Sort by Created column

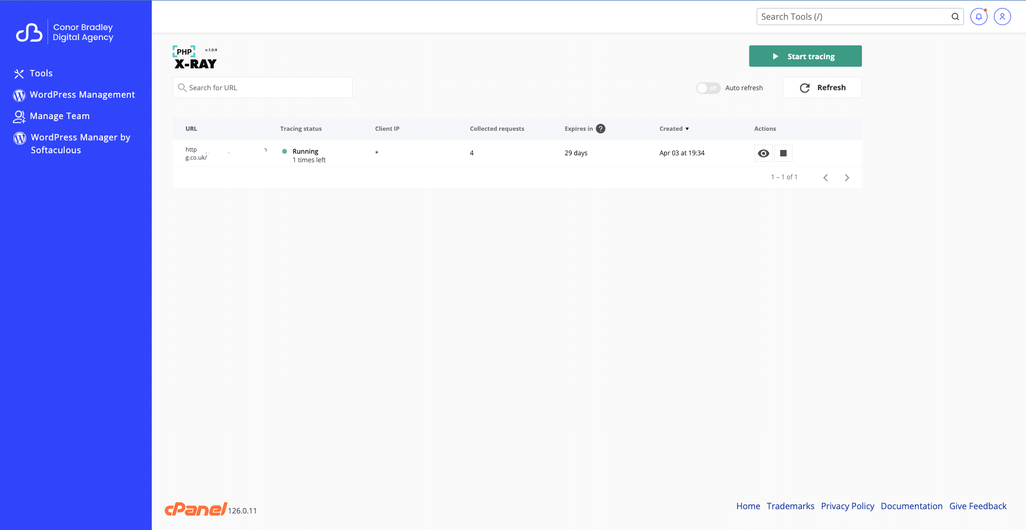[674, 129]
